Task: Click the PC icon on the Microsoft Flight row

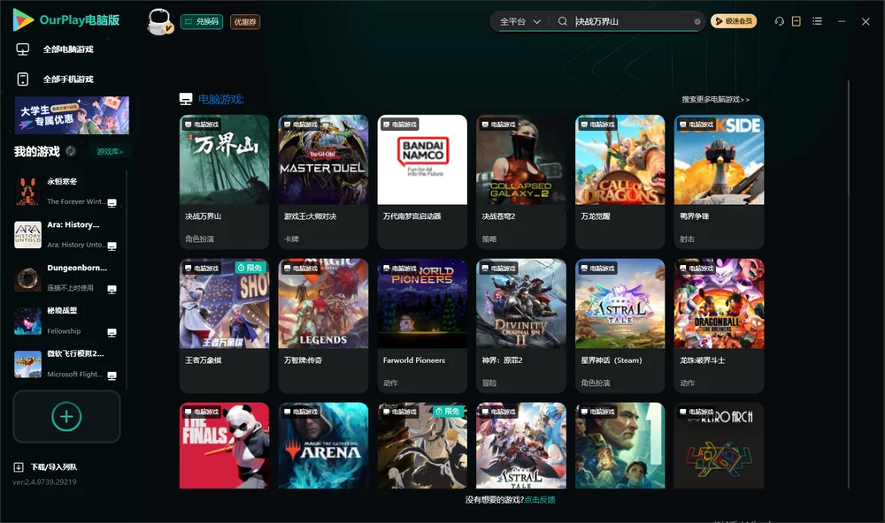Action: [112, 376]
